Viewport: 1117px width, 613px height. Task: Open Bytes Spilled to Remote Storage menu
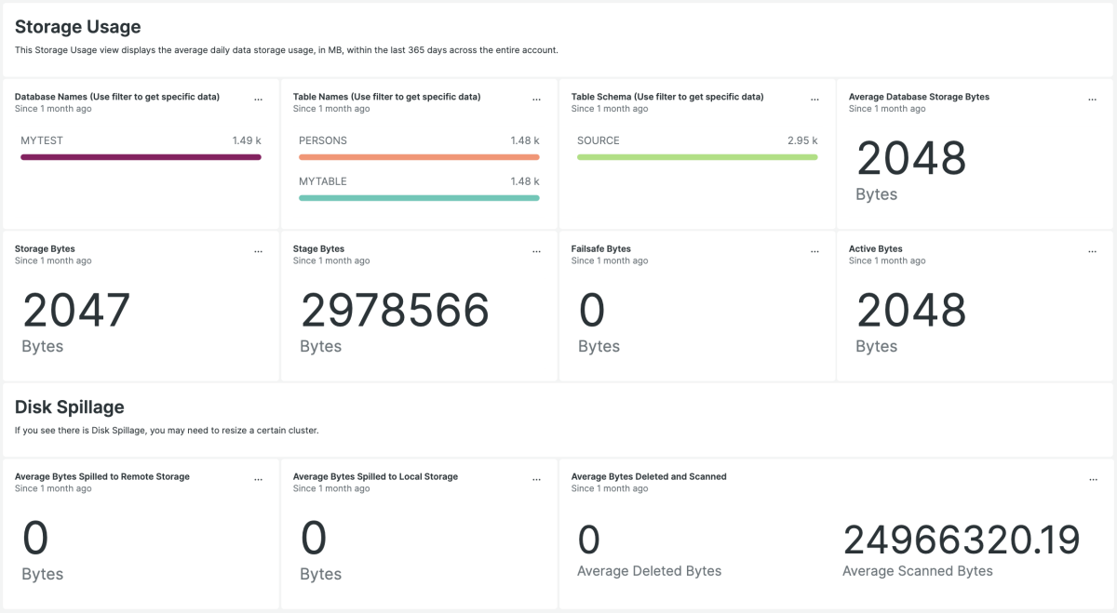[259, 479]
